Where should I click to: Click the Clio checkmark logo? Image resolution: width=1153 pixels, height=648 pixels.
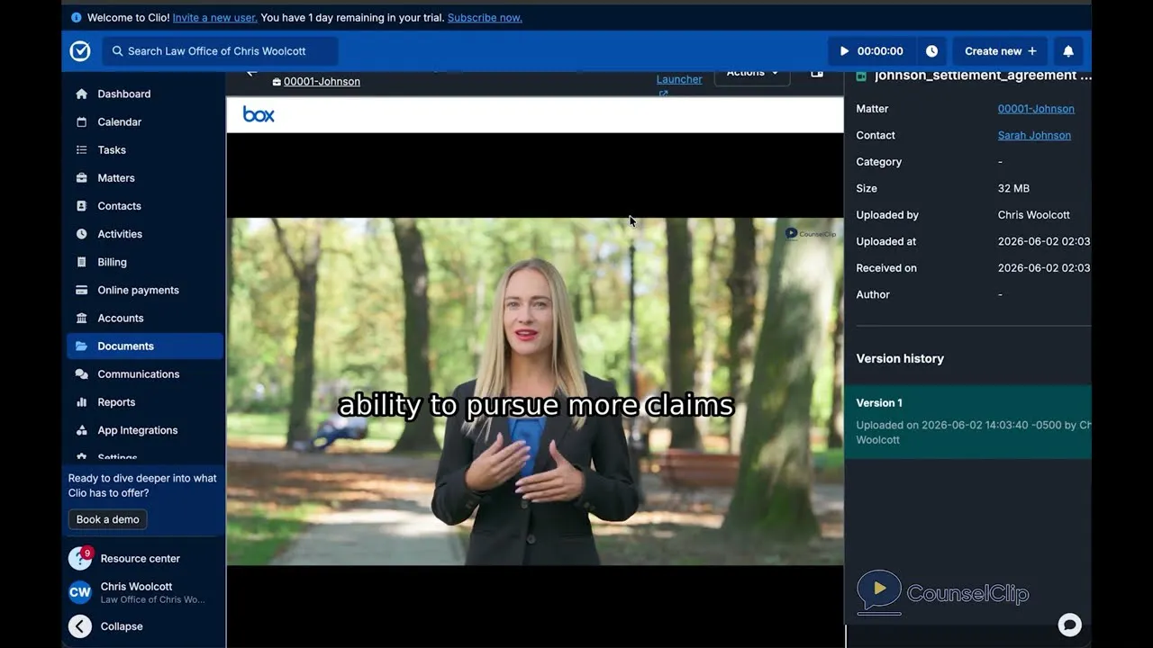click(x=80, y=51)
